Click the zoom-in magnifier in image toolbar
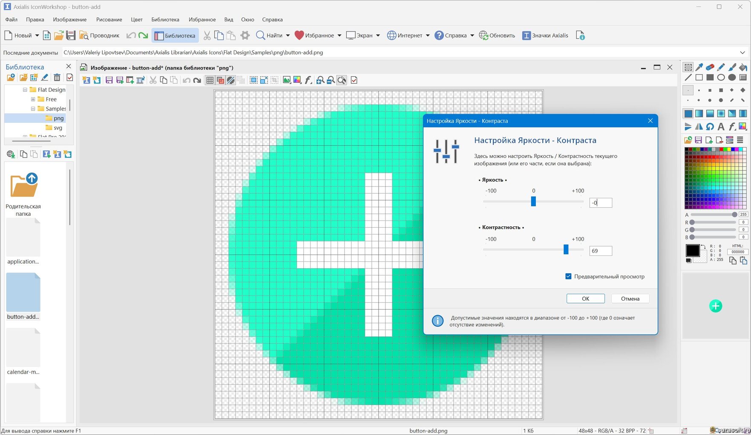This screenshot has width=751, height=435. [x=320, y=80]
